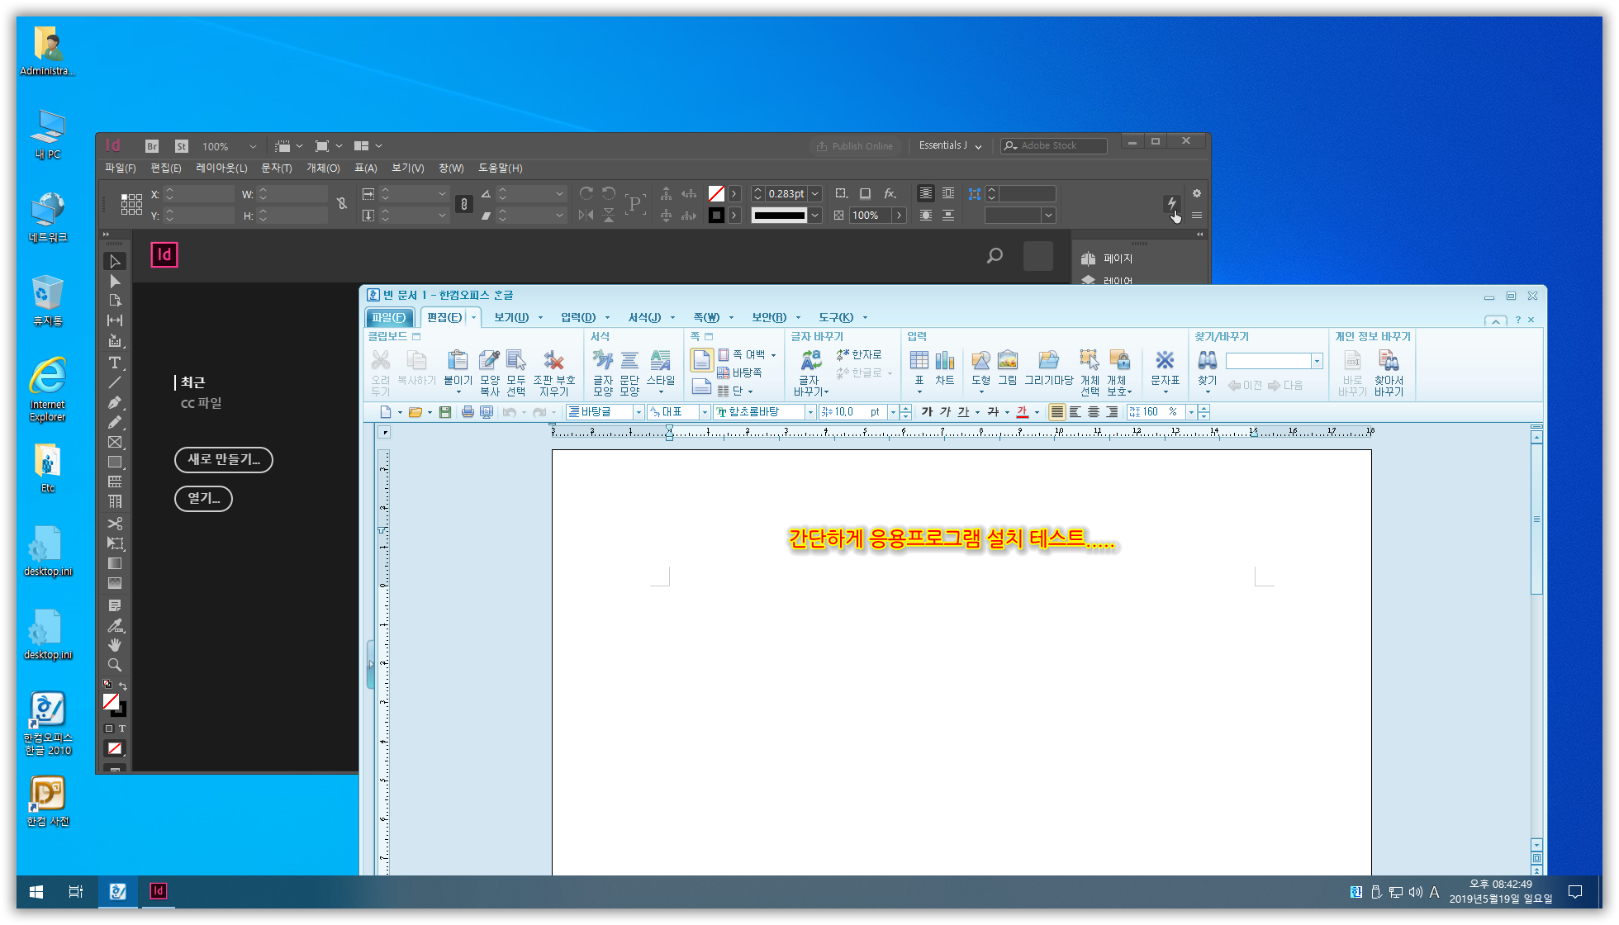Toggle justify alignment button
The width and height of the screenshot is (1619, 925).
tap(1056, 412)
